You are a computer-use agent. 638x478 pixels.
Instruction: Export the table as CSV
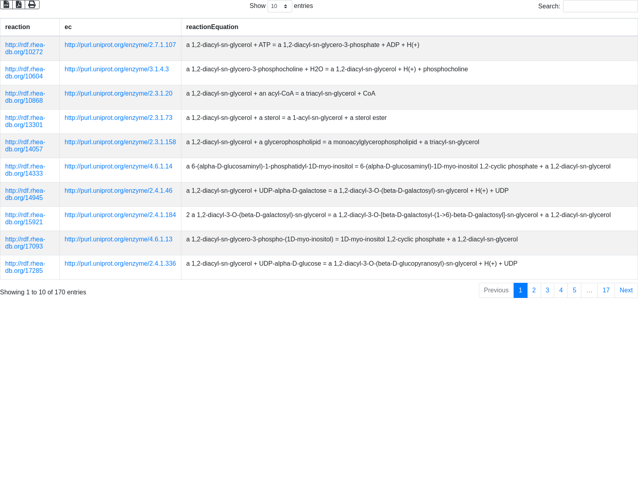tap(6, 4)
